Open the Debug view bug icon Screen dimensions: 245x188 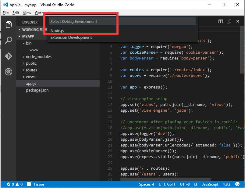(x=9, y=72)
